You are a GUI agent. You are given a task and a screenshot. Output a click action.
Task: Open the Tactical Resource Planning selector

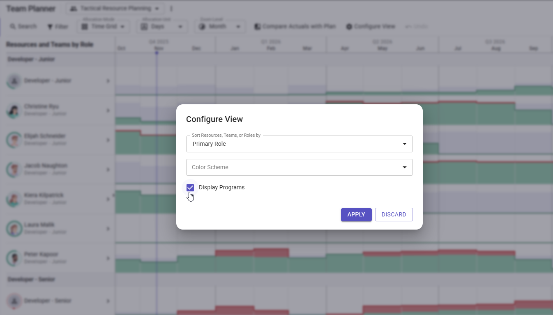(115, 9)
